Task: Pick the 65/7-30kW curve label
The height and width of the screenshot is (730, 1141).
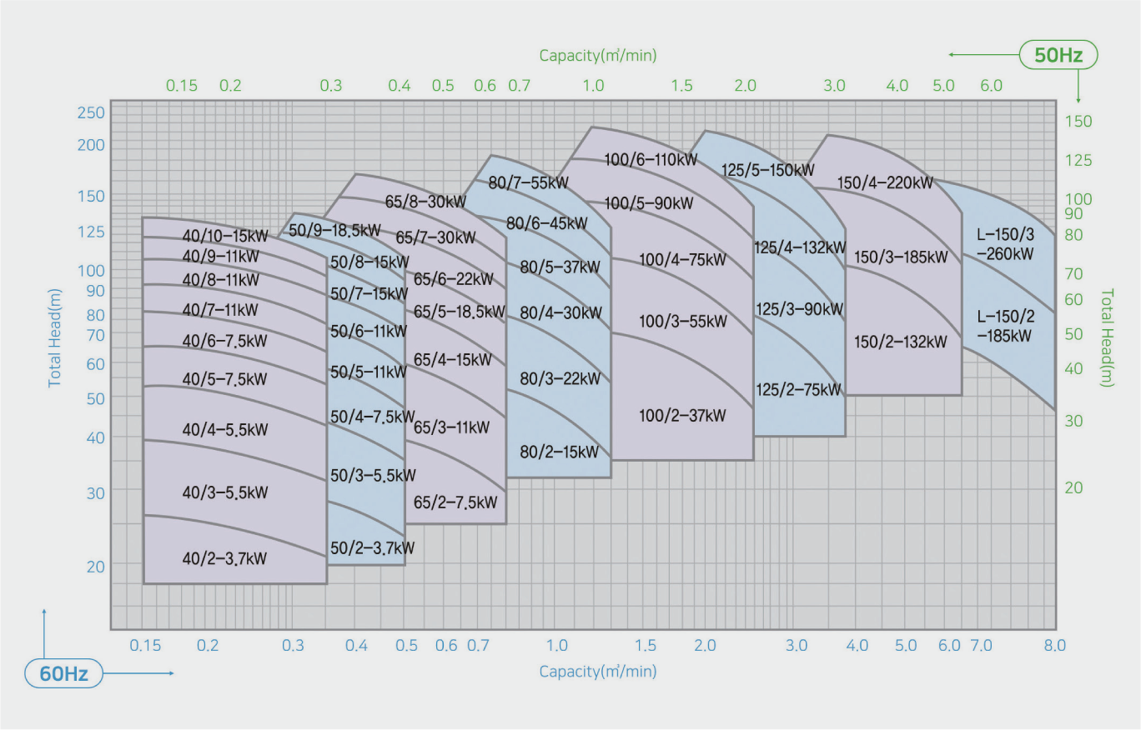Action: [435, 238]
